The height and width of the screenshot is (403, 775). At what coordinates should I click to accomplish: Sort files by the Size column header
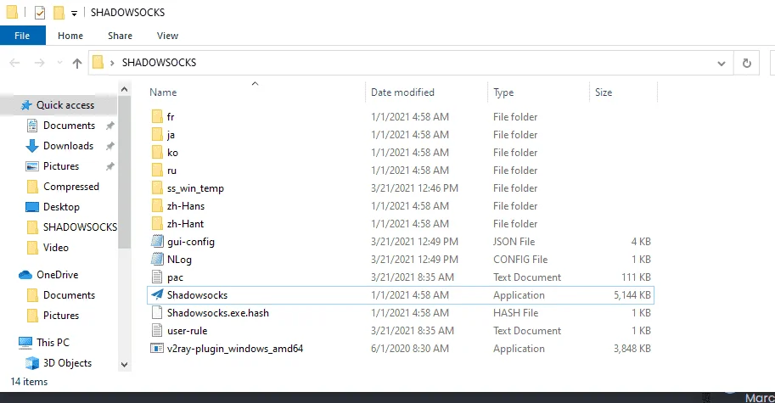[x=604, y=92]
